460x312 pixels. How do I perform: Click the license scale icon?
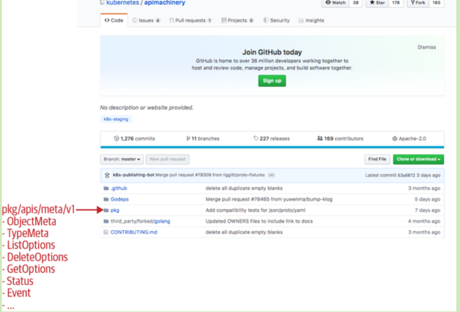tap(395, 138)
